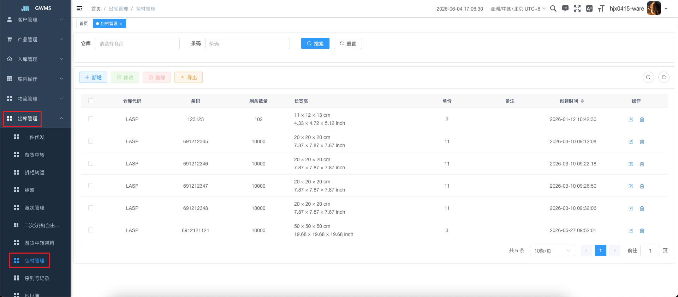Delete the row with barcode 691212346
Screen dimensions: 678x297
coord(642,164)
